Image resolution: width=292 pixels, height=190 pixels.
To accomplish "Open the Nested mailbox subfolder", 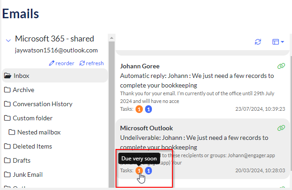I will point(39,132).
